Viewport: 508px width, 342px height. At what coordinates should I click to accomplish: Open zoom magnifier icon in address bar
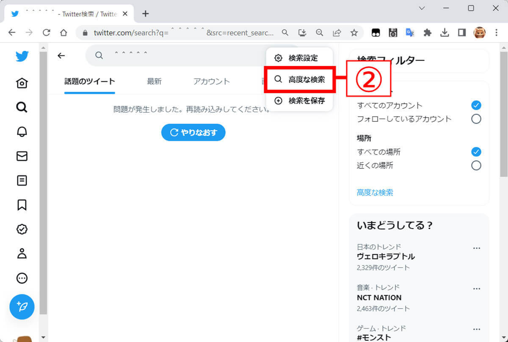320,33
